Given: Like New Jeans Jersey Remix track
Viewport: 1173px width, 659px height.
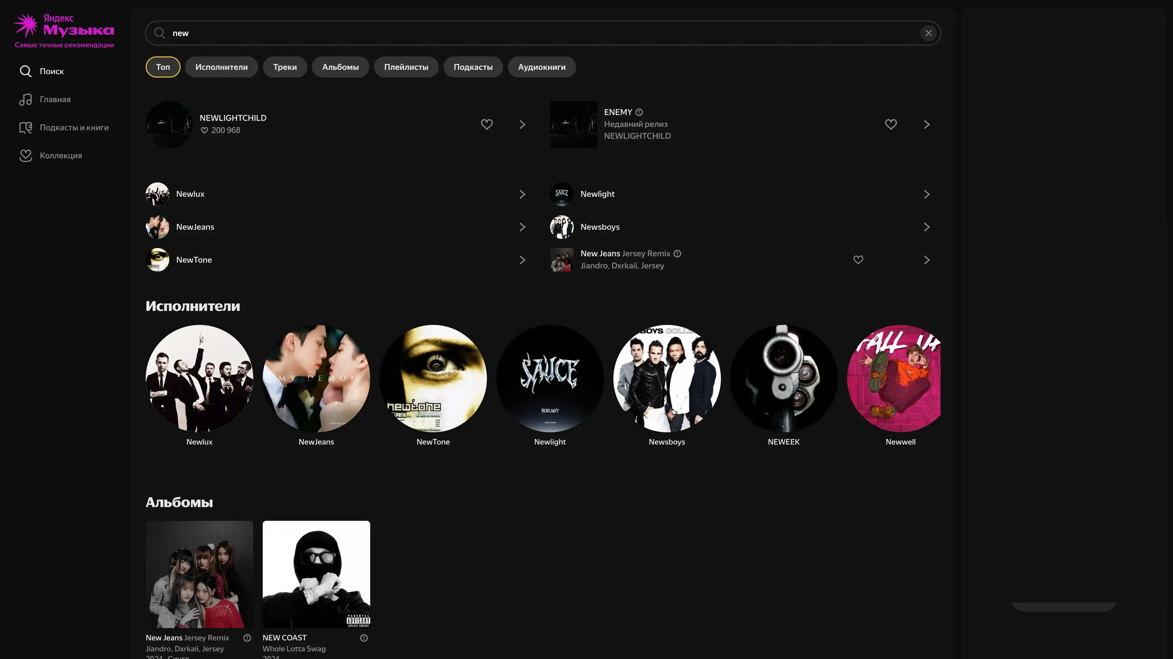Looking at the screenshot, I should (858, 260).
